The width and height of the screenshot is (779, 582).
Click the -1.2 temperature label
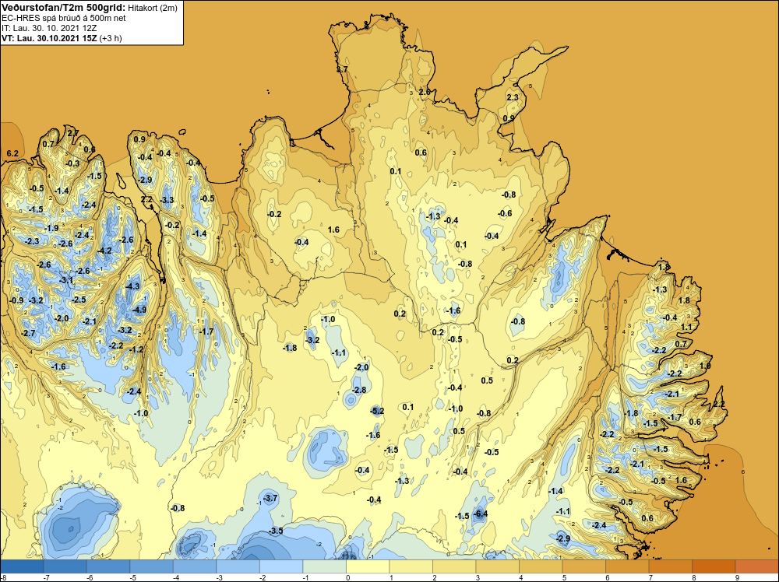coord(136,350)
